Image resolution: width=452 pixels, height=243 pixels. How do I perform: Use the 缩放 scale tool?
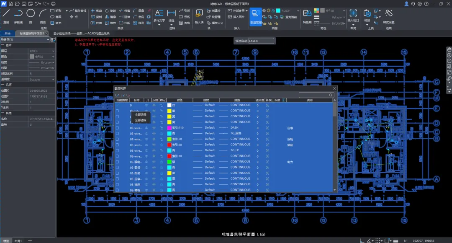click(x=110, y=23)
